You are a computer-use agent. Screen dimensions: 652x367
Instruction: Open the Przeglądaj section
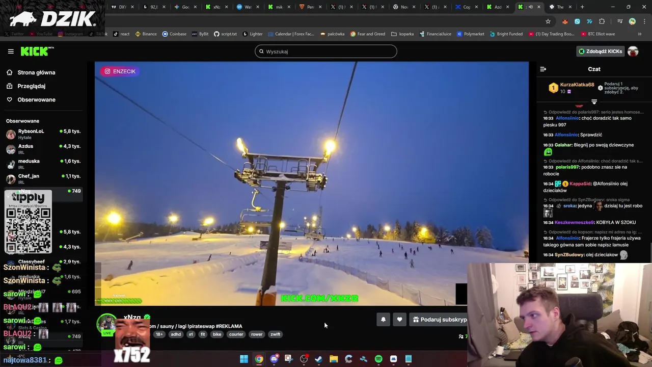coord(31,86)
